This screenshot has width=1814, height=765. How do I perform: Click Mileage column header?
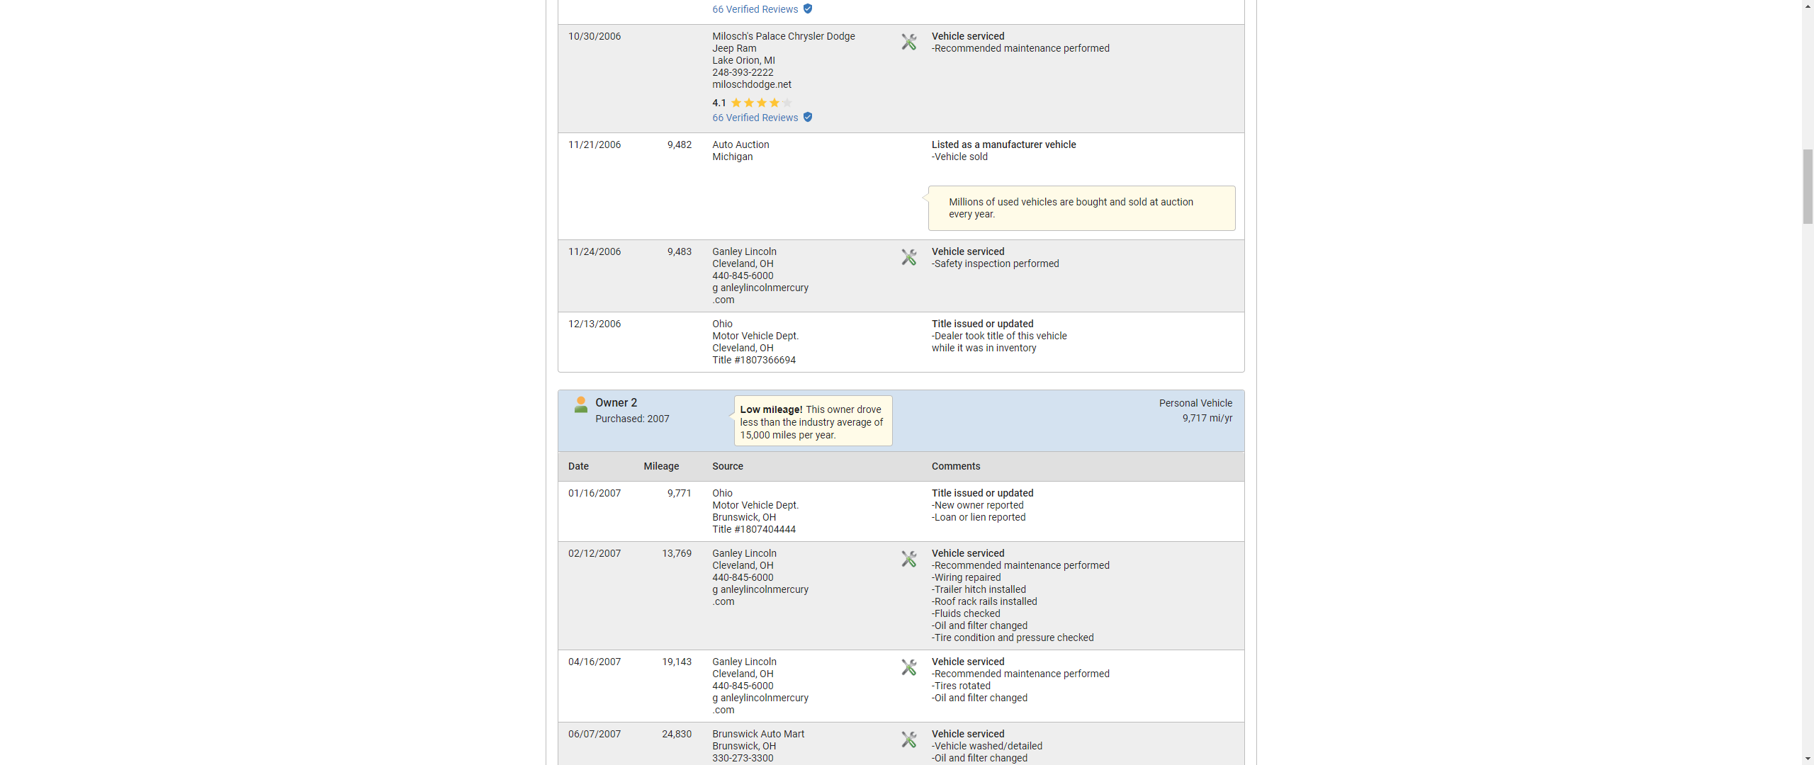tap(660, 466)
